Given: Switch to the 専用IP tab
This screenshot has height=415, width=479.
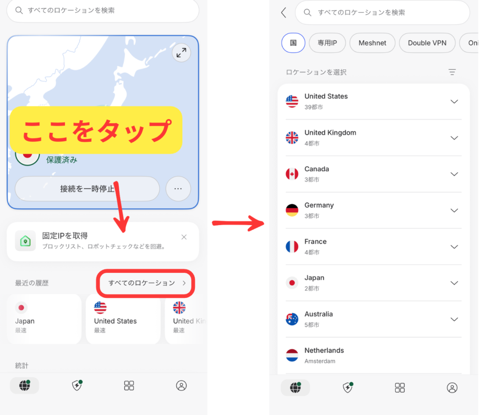Looking at the screenshot, I should tap(327, 43).
